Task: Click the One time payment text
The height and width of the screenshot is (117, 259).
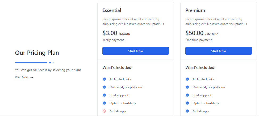Action: (x=198, y=40)
